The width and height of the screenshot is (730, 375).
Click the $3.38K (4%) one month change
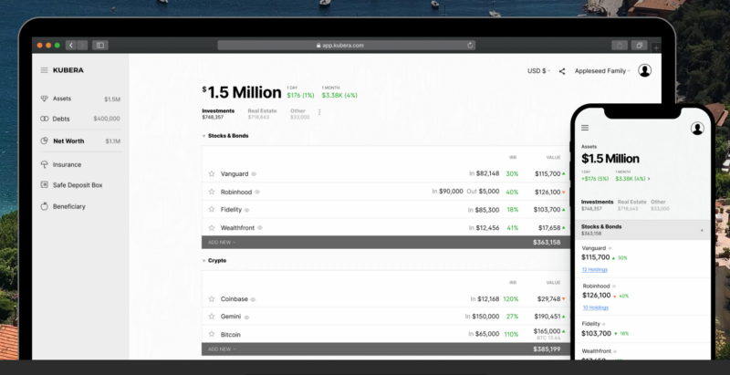point(339,96)
